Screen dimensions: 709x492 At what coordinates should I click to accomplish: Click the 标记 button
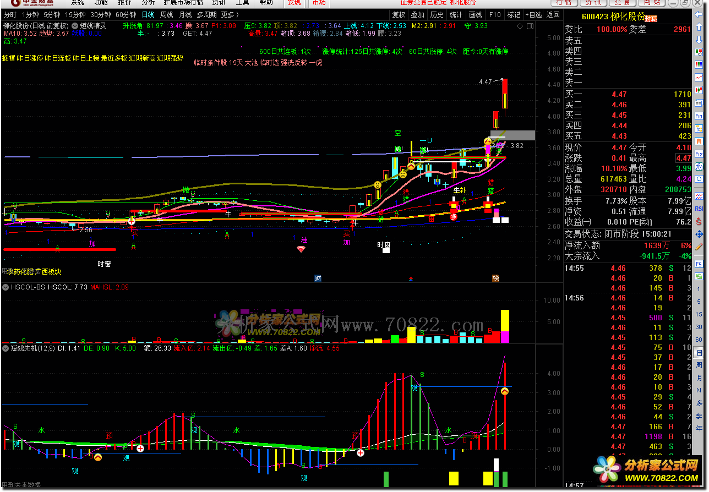[514, 15]
